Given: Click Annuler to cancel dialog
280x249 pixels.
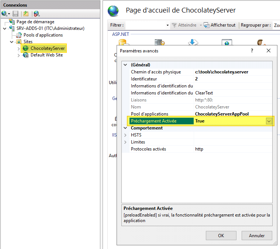Looking at the screenshot, I should pos(257,236).
